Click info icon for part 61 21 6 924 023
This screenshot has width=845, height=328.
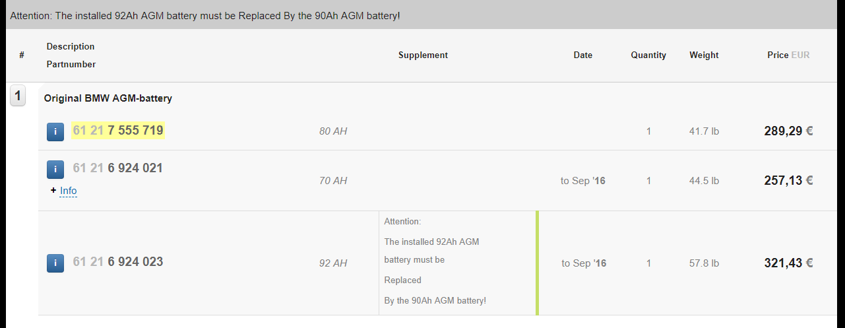pyautogui.click(x=55, y=263)
